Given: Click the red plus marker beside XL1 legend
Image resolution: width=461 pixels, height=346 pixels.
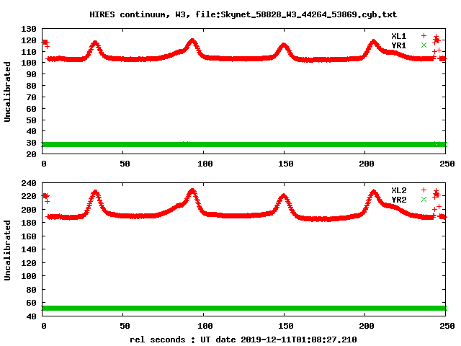Looking at the screenshot, I should (x=424, y=35).
